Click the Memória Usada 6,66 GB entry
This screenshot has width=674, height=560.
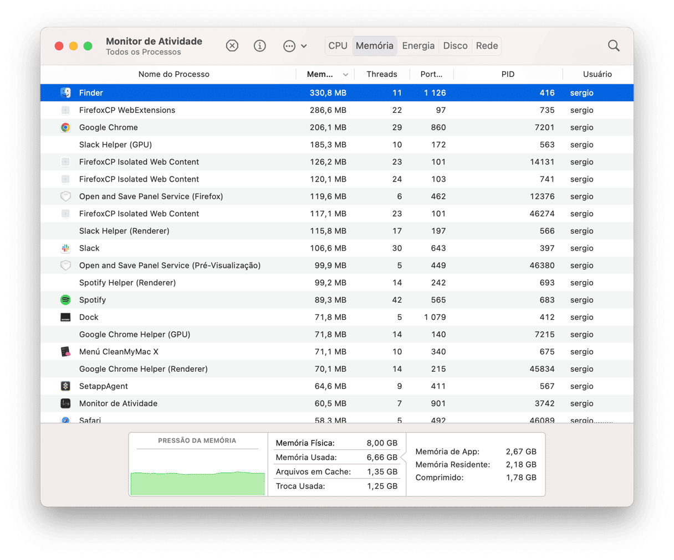(x=336, y=458)
